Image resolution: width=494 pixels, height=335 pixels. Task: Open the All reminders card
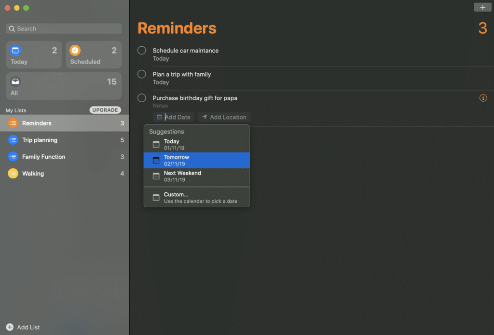coord(64,86)
